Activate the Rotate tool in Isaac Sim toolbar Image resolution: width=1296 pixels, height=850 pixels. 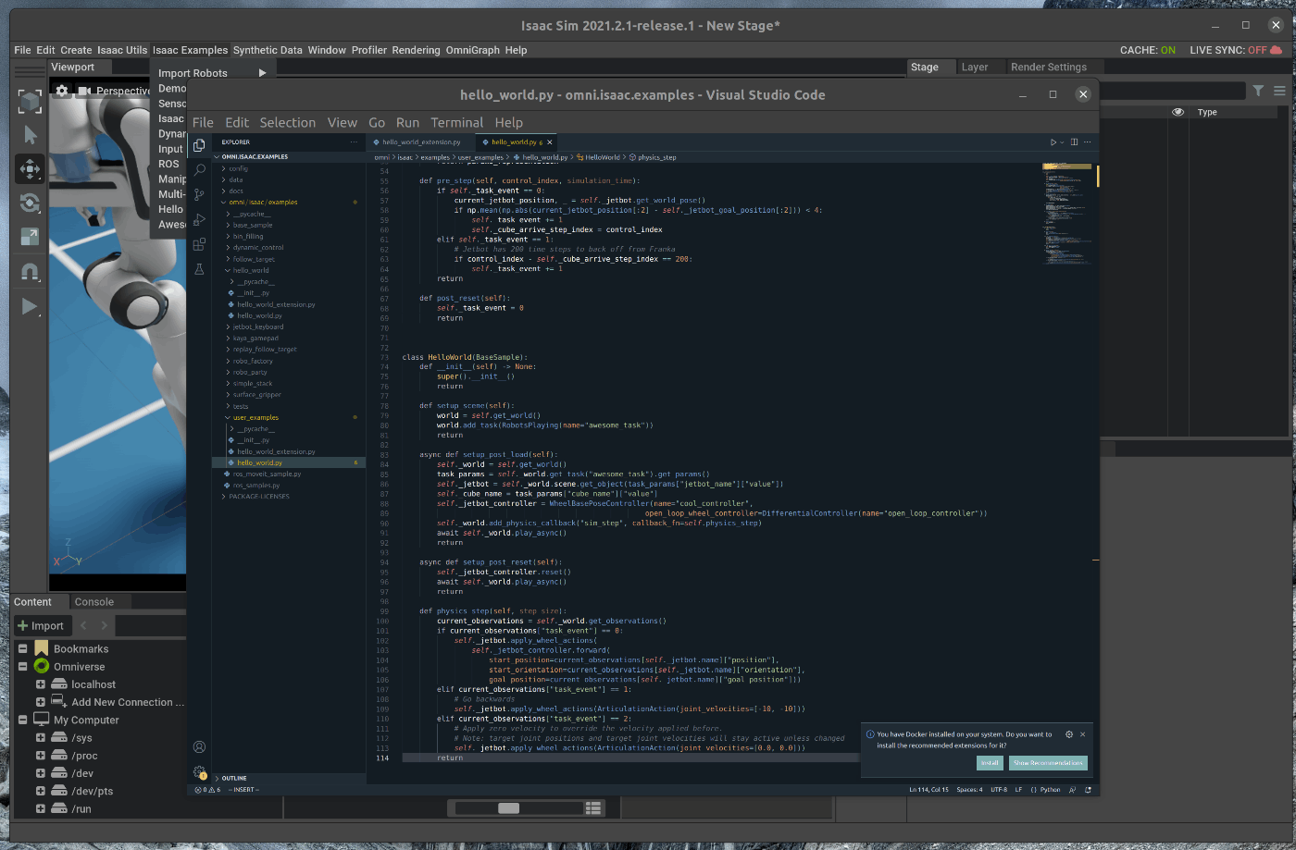(x=30, y=203)
